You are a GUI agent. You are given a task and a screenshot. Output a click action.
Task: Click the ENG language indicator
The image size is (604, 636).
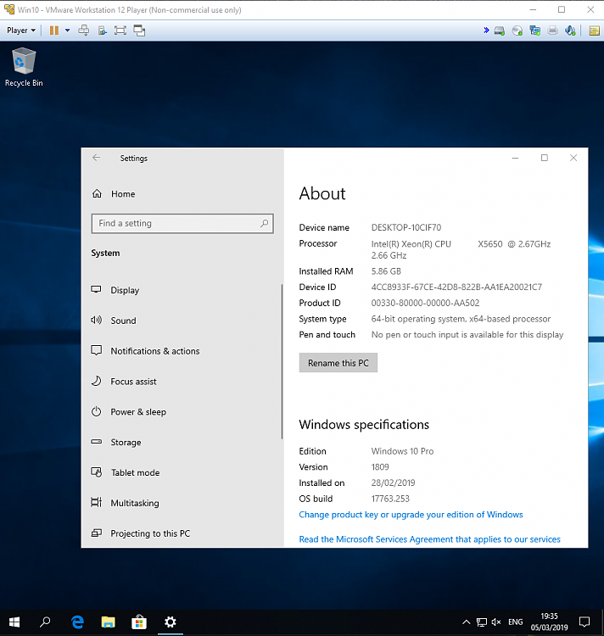[x=516, y=622]
